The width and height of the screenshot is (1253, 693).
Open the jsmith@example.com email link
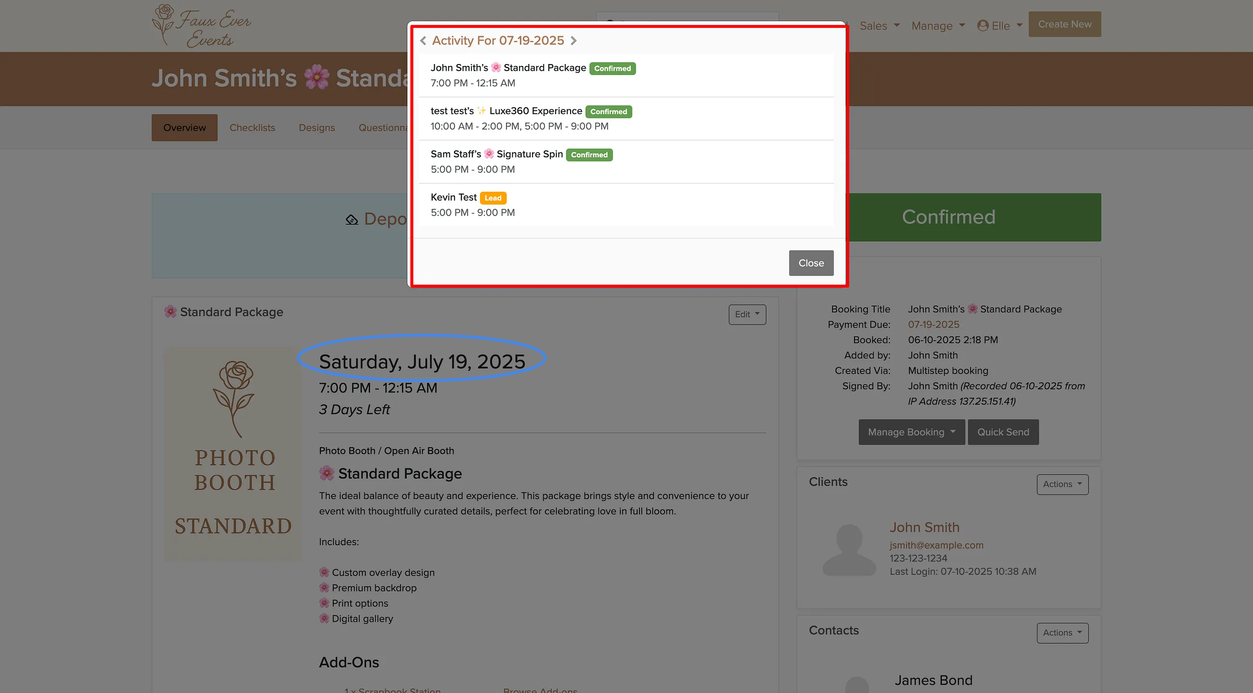click(936, 545)
